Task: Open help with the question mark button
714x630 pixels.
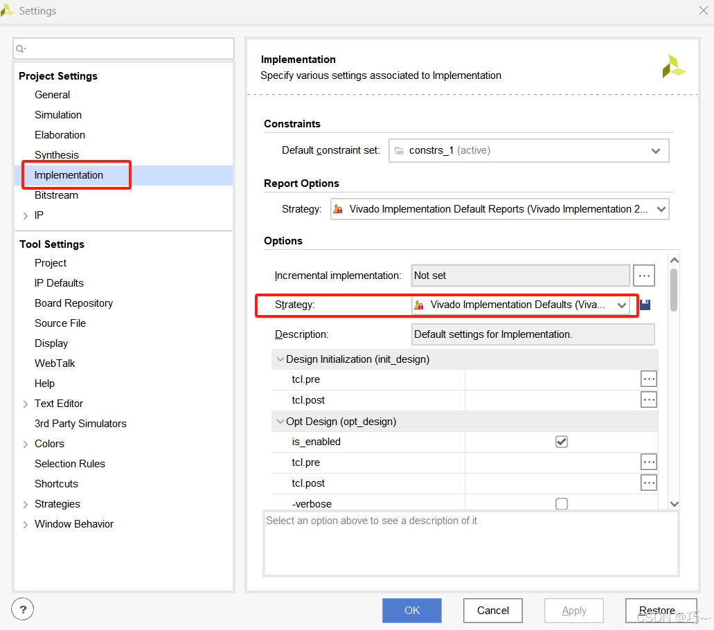Action: [x=23, y=609]
